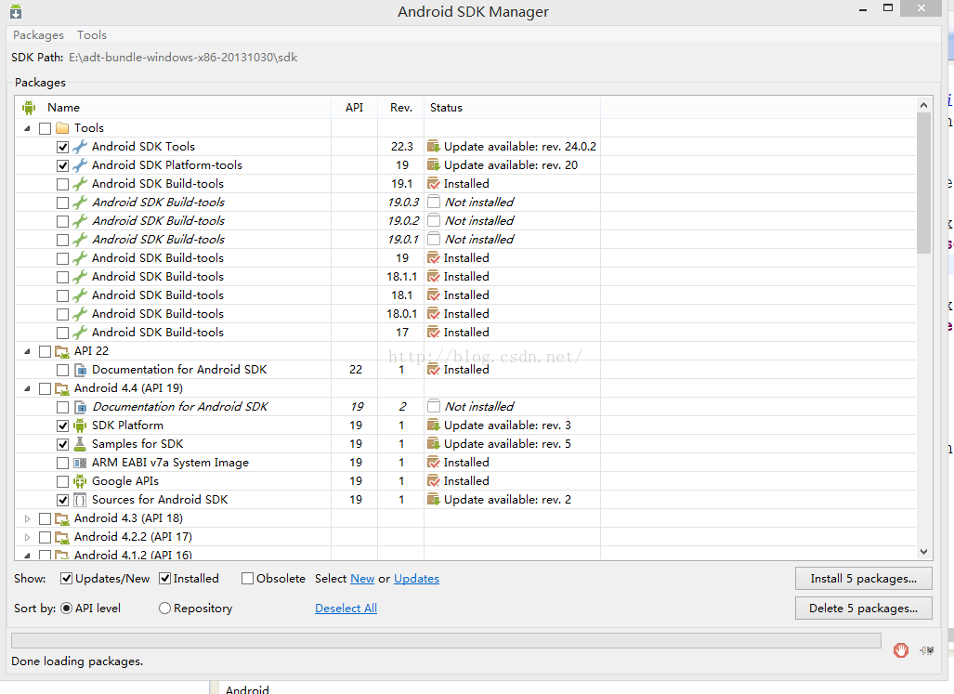The width and height of the screenshot is (954, 694).
Task: Click the log window icon beside stop
Action: (x=927, y=651)
